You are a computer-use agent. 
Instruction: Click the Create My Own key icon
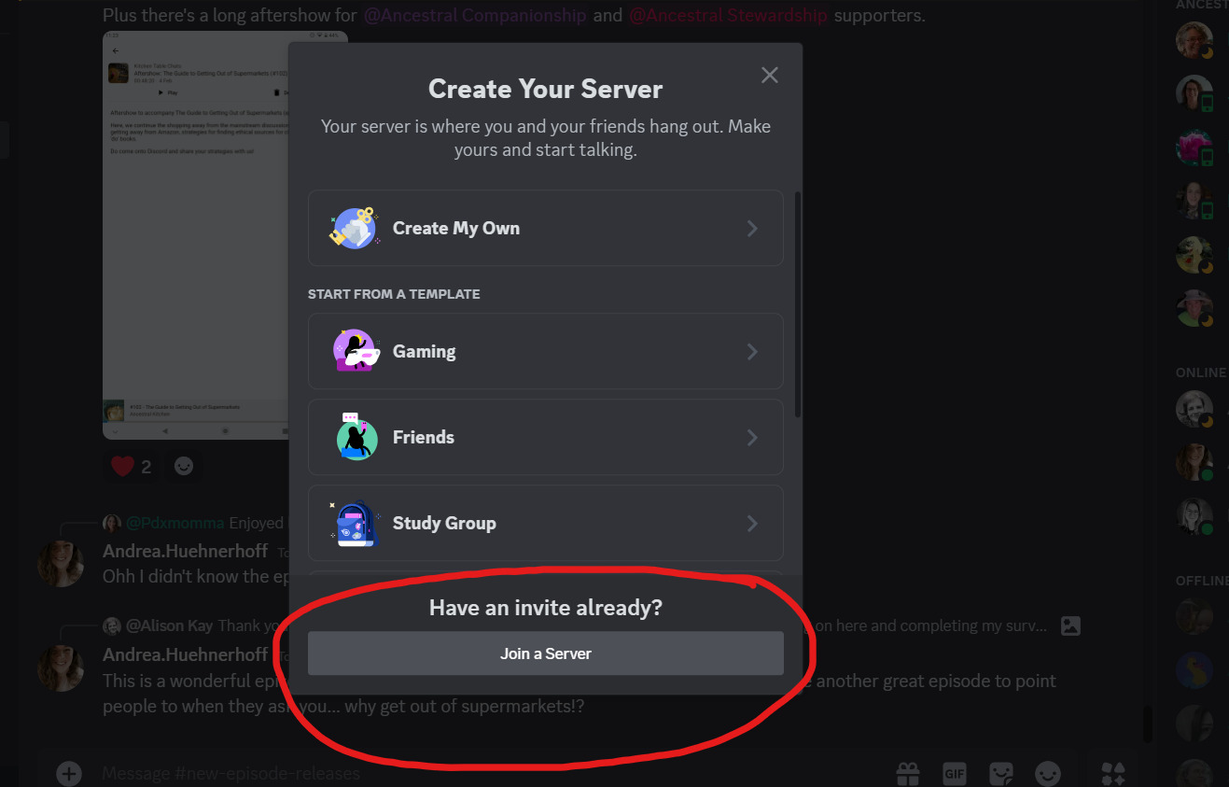(x=355, y=228)
